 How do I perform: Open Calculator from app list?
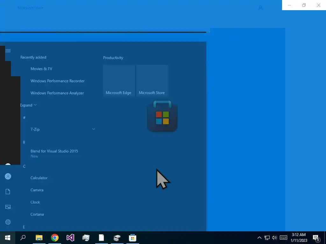[x=39, y=178]
